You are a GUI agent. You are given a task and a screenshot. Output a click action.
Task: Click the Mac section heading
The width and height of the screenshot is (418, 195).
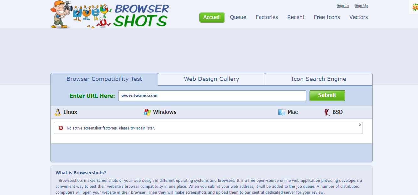click(293, 112)
